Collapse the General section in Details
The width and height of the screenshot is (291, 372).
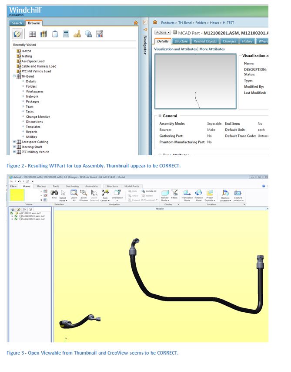coord(160,116)
